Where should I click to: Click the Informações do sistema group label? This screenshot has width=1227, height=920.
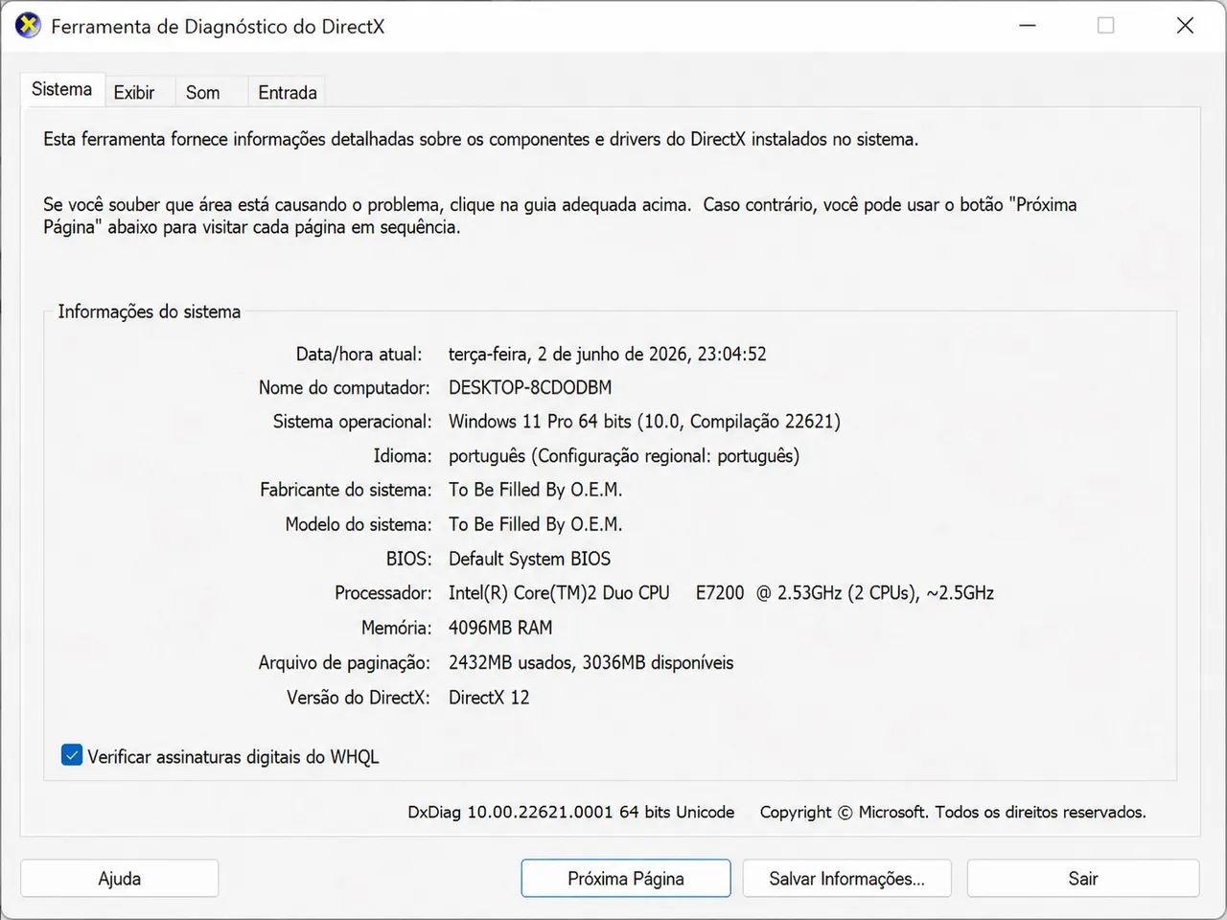150,311
